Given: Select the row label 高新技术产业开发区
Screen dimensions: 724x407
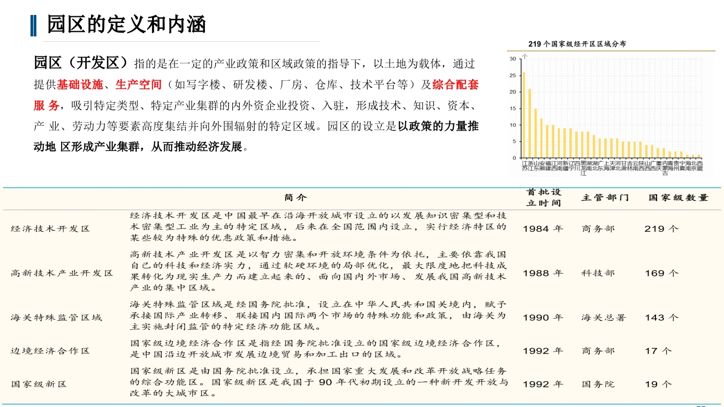Looking at the screenshot, I should pyautogui.click(x=62, y=273).
